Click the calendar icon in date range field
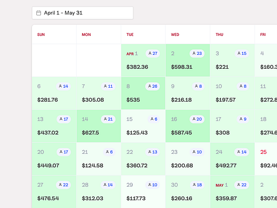277x208 pixels. pos(39,13)
